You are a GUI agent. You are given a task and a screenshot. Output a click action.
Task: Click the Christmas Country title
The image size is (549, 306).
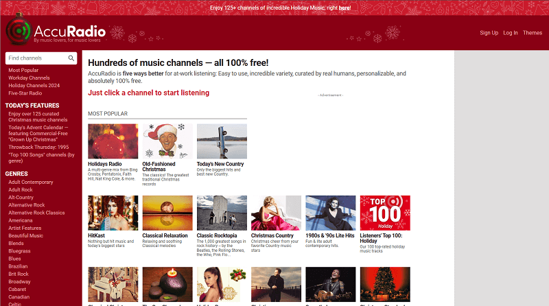272,235
